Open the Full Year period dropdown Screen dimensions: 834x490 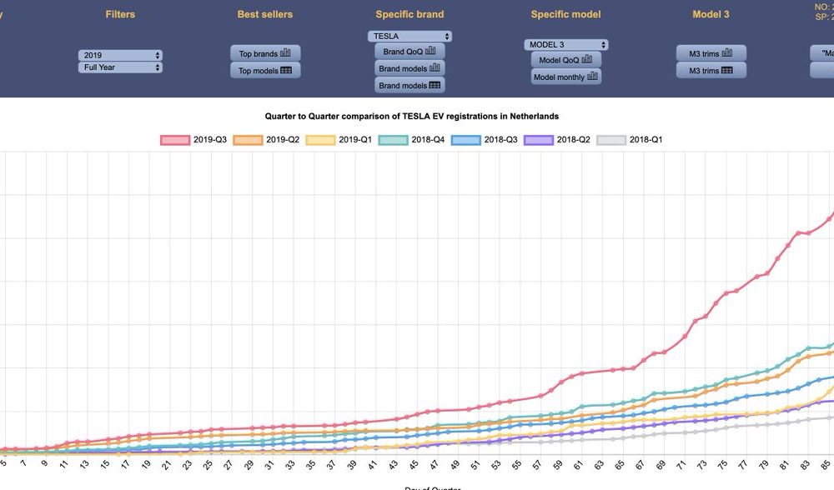click(x=120, y=67)
